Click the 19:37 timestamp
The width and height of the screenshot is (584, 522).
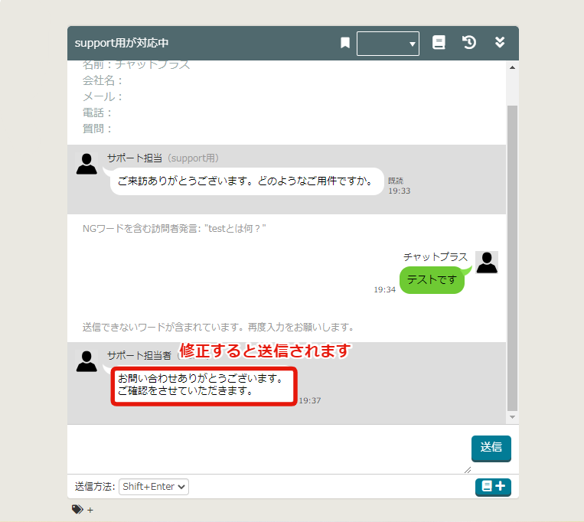pyautogui.click(x=310, y=400)
